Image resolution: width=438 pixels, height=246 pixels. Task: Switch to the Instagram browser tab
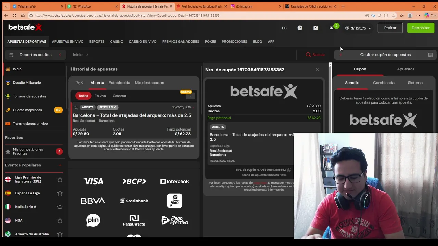click(x=256, y=6)
